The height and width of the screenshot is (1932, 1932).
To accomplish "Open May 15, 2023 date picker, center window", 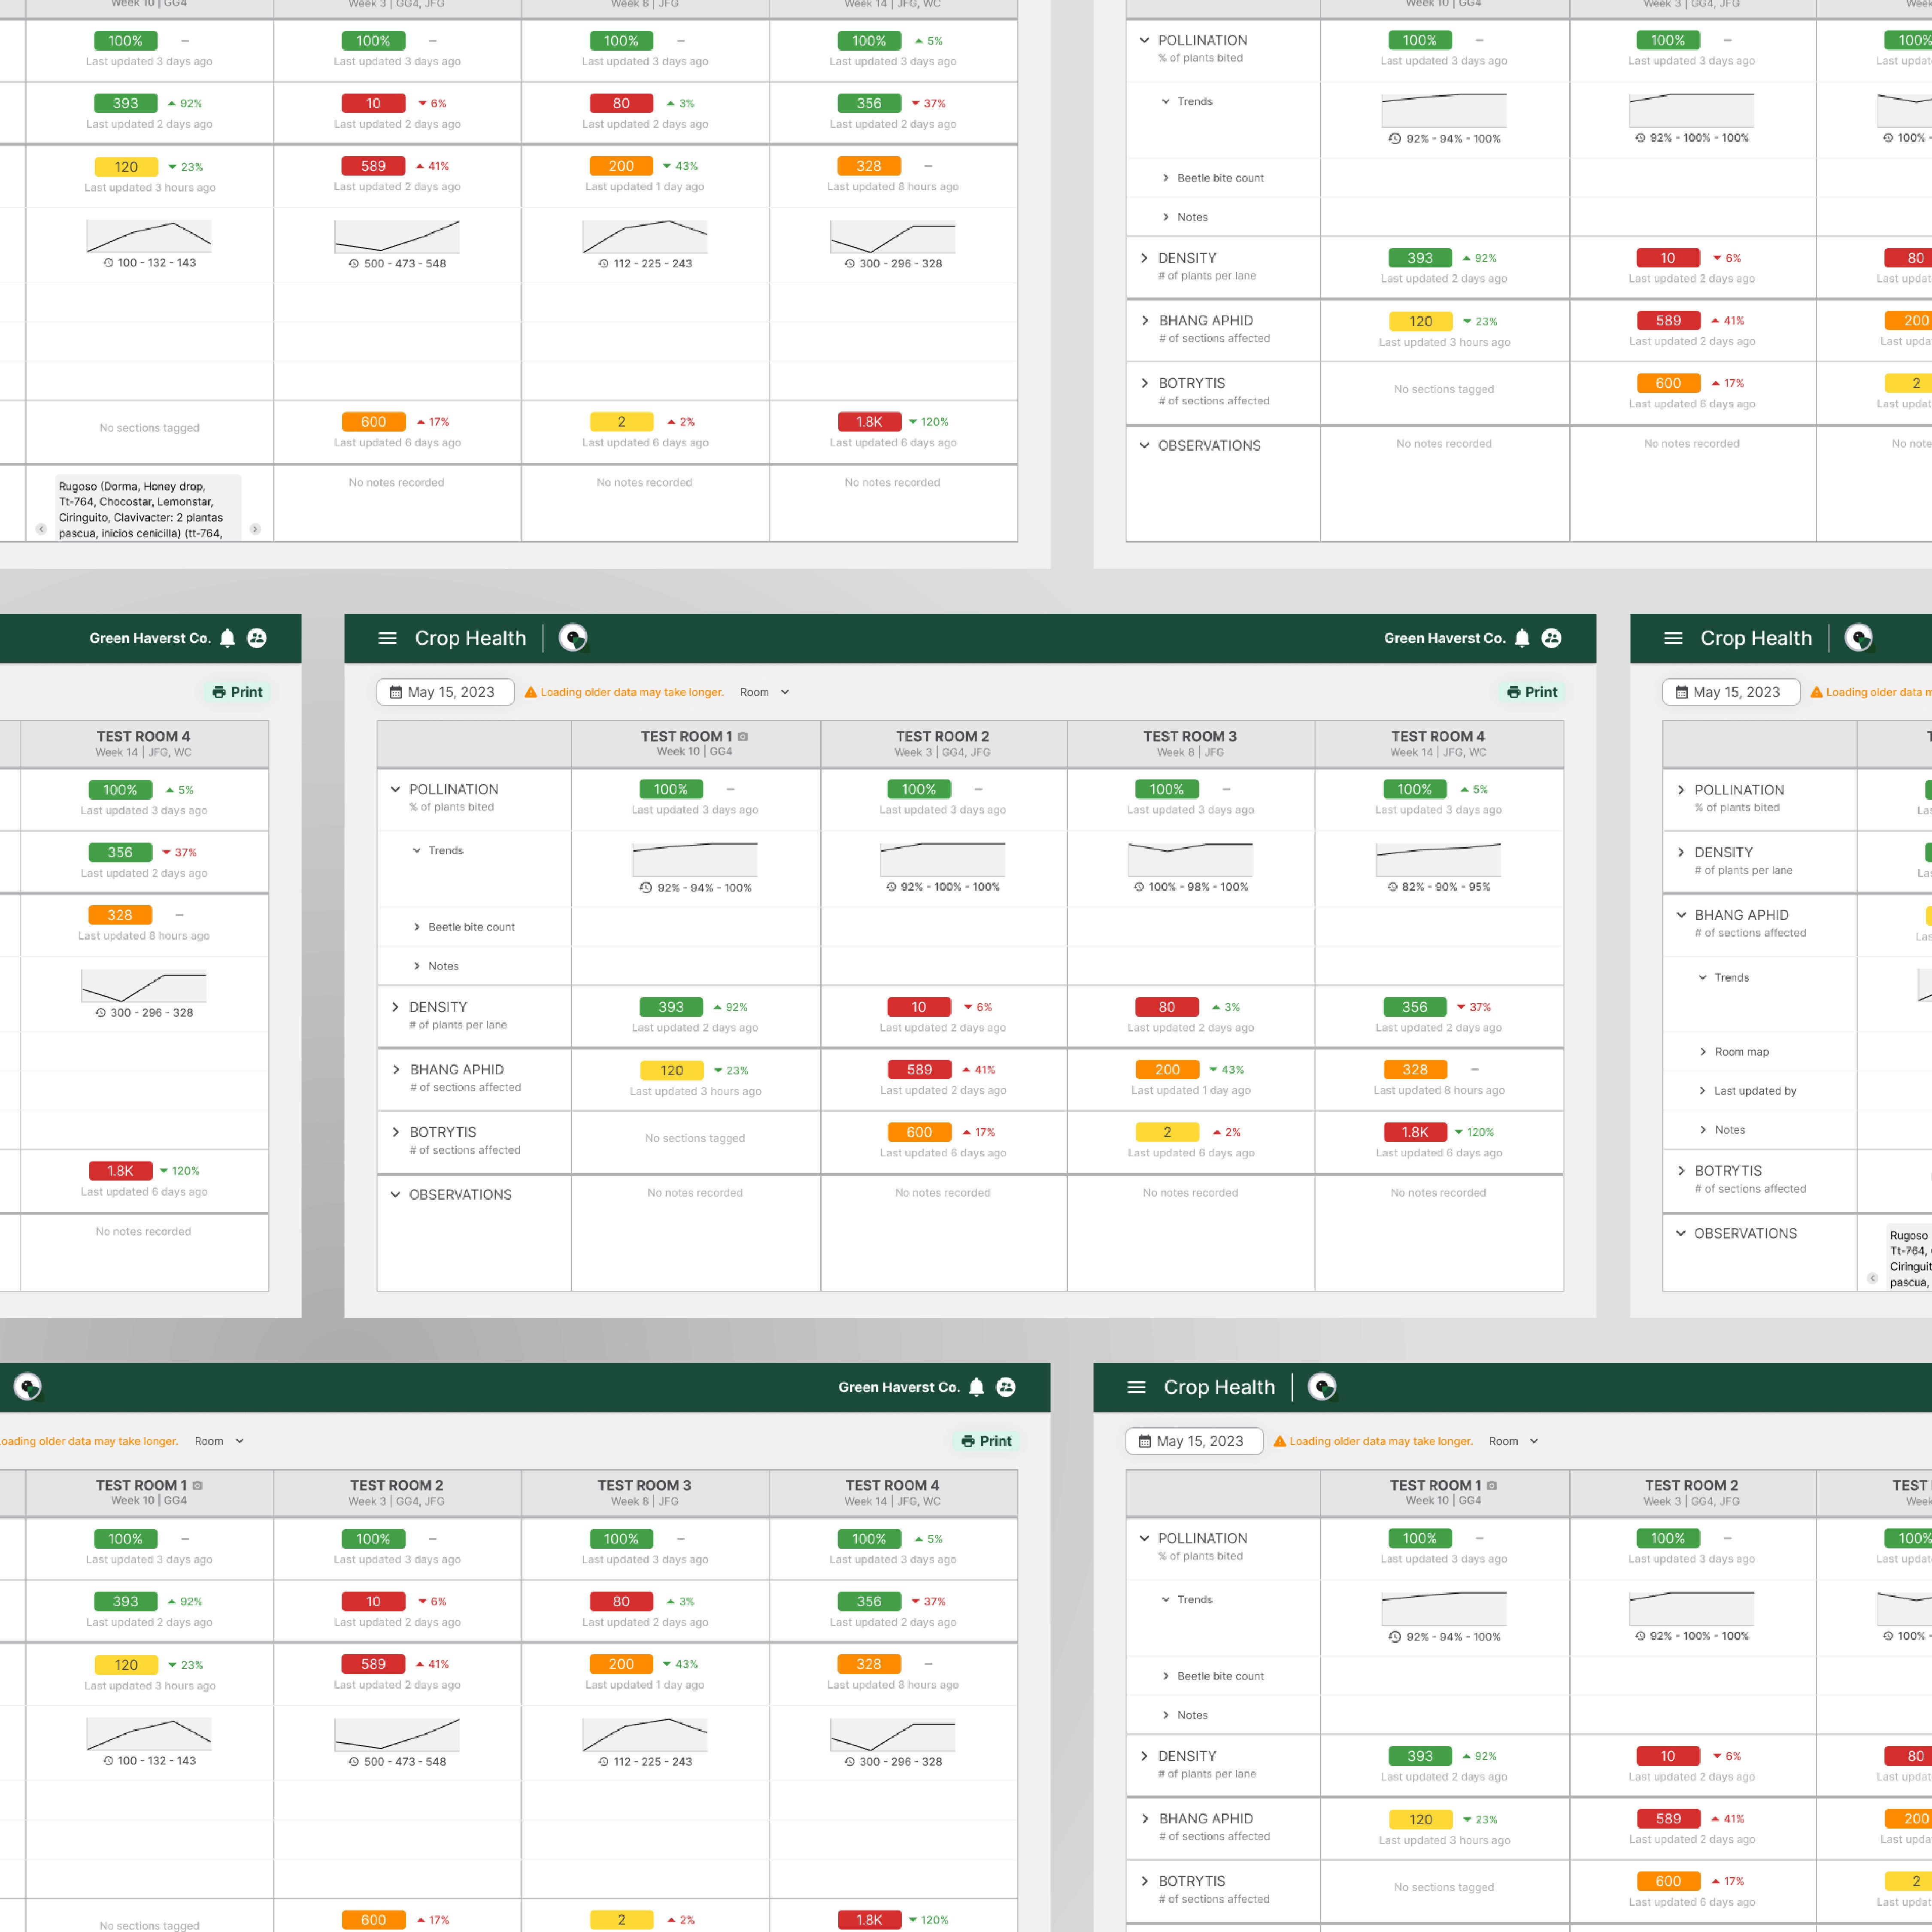I will [x=445, y=692].
